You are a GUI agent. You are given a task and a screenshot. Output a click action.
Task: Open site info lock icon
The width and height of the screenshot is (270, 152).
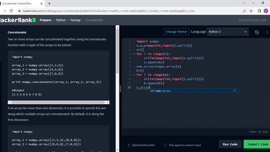(x=19, y=11)
